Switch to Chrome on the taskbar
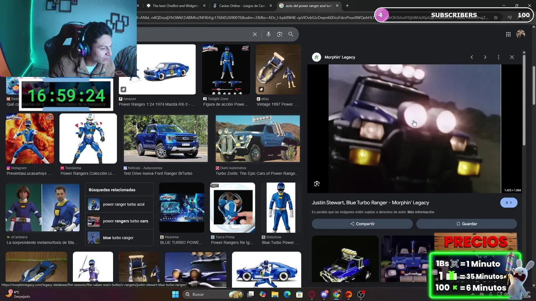This screenshot has width=536, height=301. tap(336, 294)
